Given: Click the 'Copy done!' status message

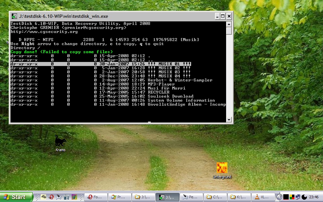Looking at the screenshot, I should coord(62,52).
